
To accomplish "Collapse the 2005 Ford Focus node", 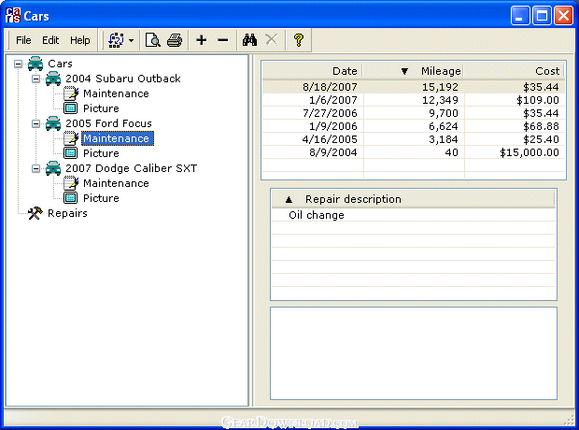I will (x=35, y=123).
